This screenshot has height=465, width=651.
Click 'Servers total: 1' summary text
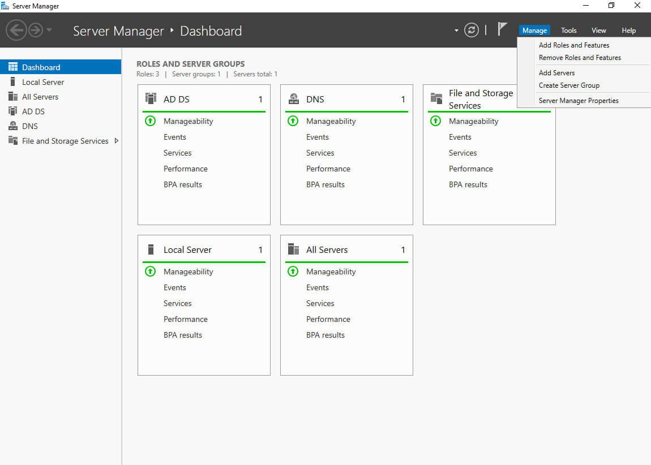click(x=255, y=74)
